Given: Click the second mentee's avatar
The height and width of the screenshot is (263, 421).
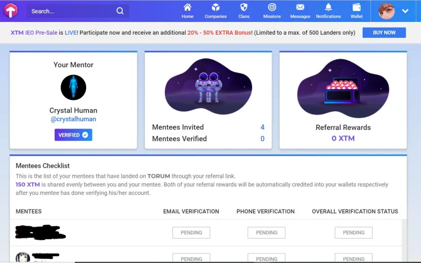Looking at the screenshot, I should pyautogui.click(x=22, y=257).
